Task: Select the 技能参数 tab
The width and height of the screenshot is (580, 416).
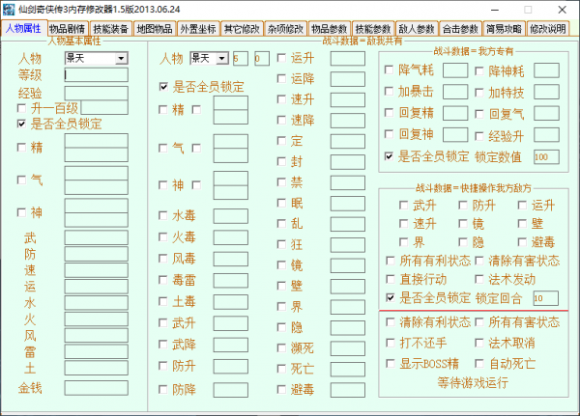Action: click(373, 29)
